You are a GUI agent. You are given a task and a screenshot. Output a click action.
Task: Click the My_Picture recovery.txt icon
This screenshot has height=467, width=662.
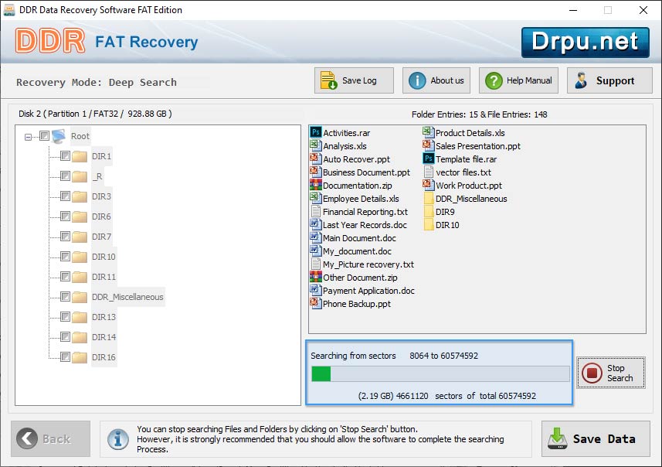click(315, 264)
